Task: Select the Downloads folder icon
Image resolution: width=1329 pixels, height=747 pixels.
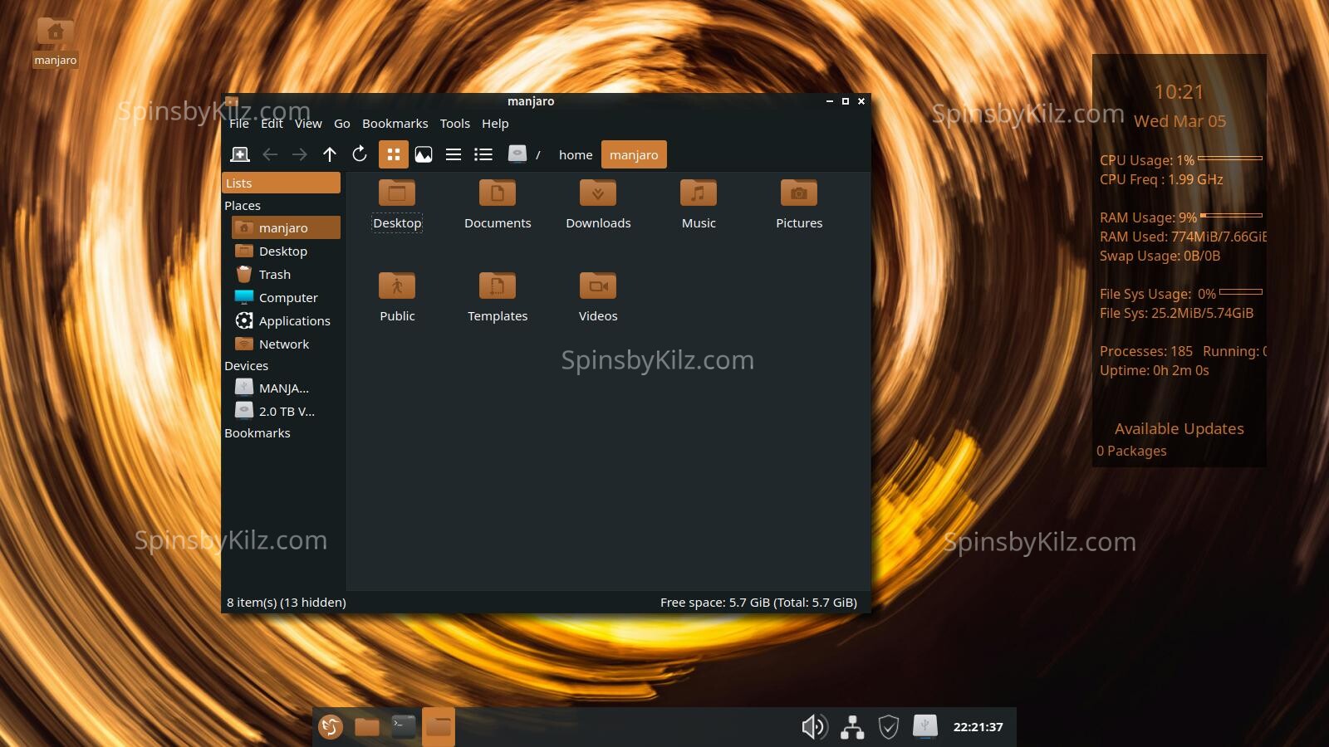Action: tap(598, 193)
